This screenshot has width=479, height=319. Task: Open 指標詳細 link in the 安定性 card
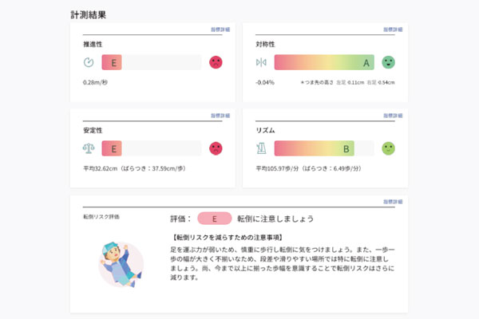coord(221,116)
